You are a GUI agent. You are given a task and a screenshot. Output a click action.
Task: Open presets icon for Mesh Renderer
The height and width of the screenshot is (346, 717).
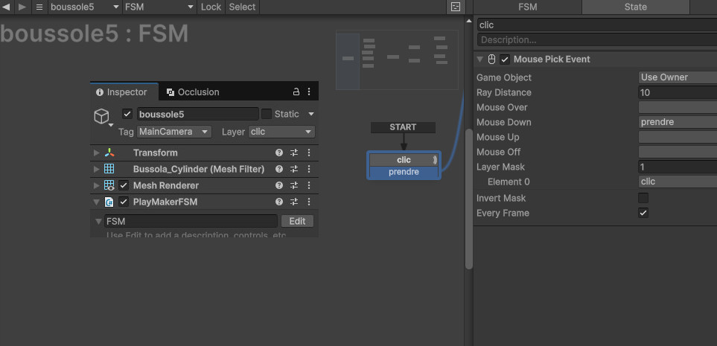pos(294,185)
